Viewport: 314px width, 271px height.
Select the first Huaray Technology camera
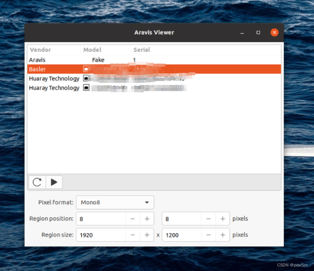(54, 78)
